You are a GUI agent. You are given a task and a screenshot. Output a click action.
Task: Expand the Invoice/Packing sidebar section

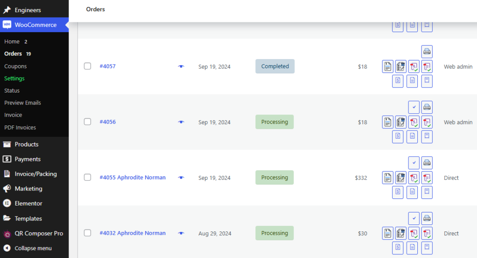35,174
